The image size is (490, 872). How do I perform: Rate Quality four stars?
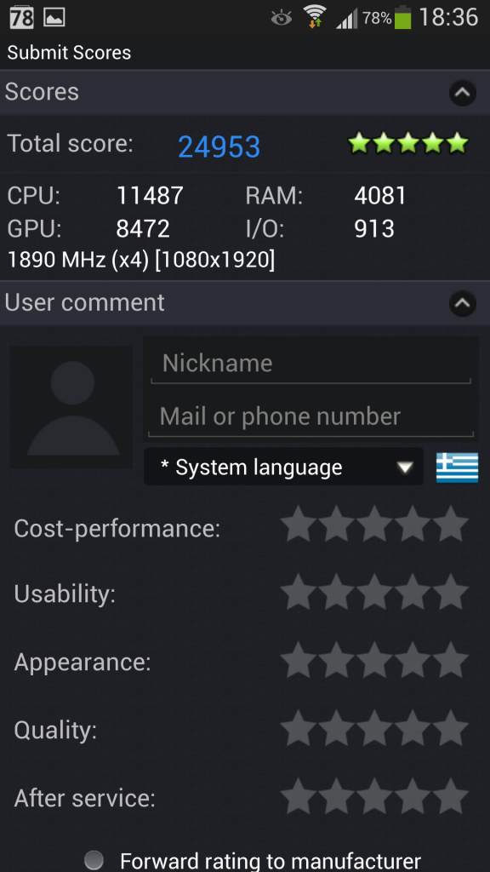point(413,728)
